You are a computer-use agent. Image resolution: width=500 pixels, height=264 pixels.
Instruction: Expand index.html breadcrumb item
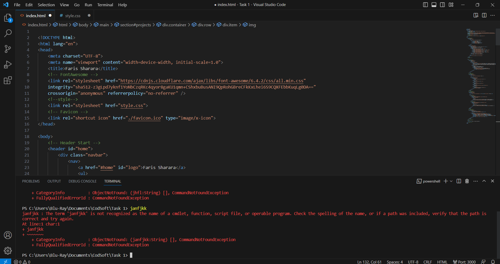pyautogui.click(x=35, y=25)
